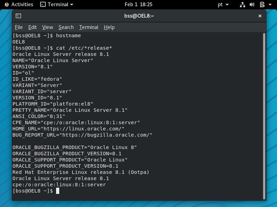277x207 pixels.
Task: Click the terminal icon in the top bar
Action: click(x=43, y=4)
